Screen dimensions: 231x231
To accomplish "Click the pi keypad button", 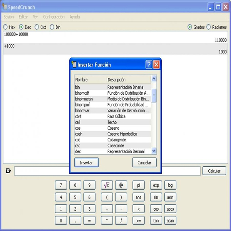I will 139,185.
